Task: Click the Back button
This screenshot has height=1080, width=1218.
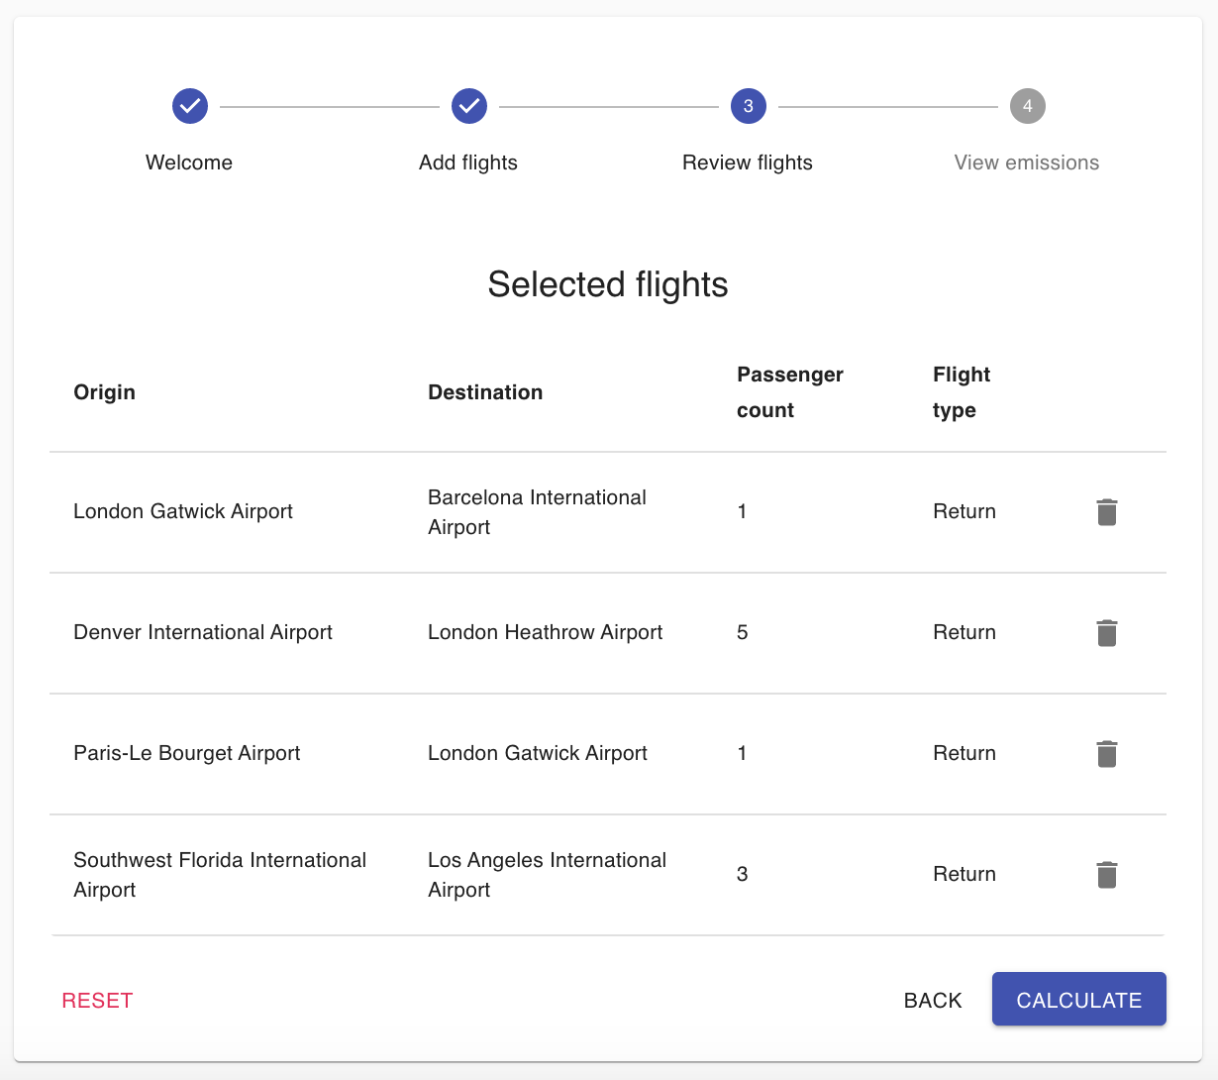Action: [x=933, y=1001]
